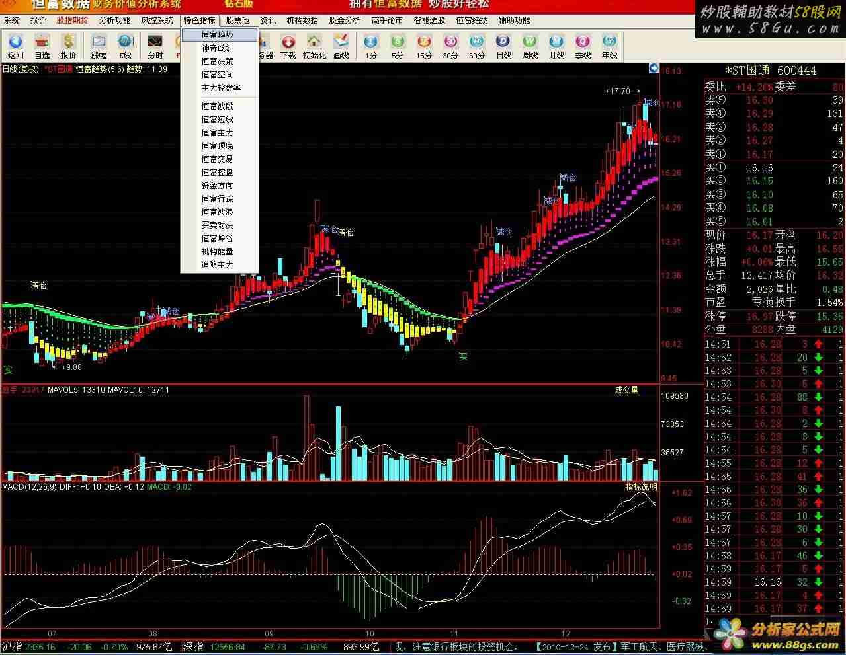Open the 报价 menu in menu bar

38,20
